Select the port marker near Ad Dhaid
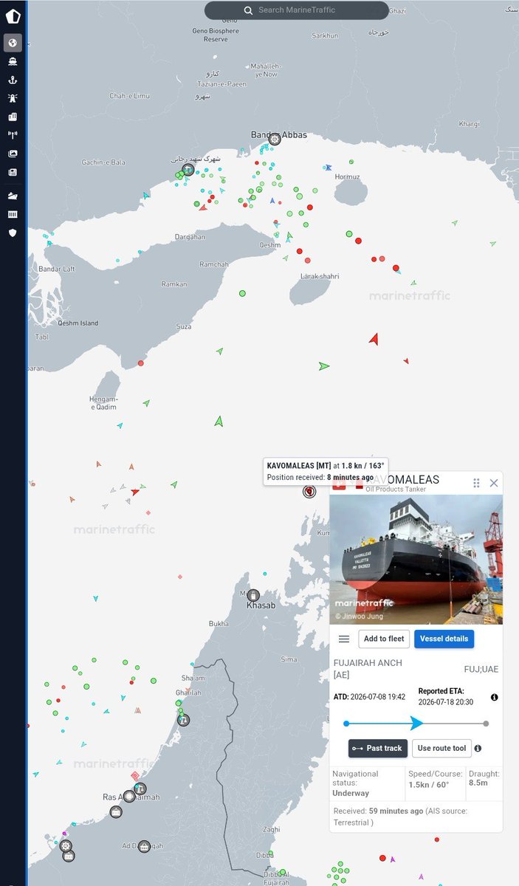519x886 pixels. coord(144,847)
